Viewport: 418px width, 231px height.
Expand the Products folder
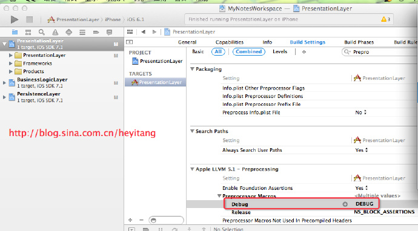click(11, 71)
